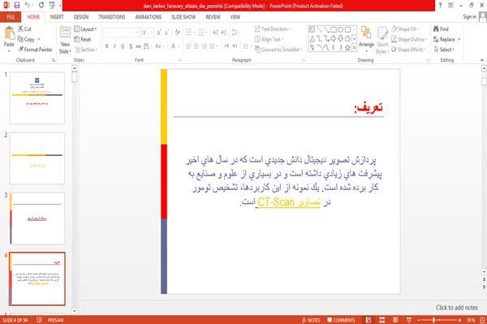487x324 pixels.
Task: Fit slide to current window icon
Action: pyautogui.click(x=482, y=320)
